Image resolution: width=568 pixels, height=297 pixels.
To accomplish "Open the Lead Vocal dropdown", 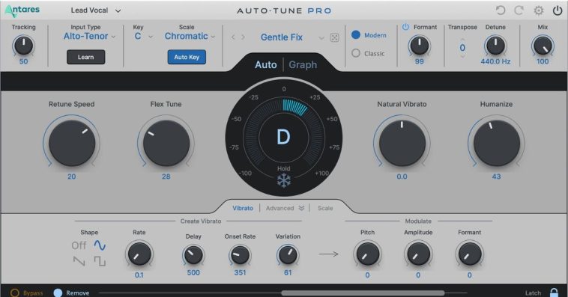I will [x=96, y=10].
